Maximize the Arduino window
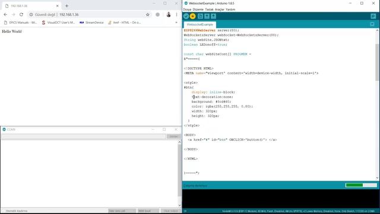 [x=362, y=4]
